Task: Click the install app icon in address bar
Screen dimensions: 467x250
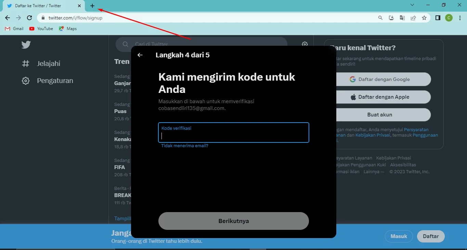Action: [x=391, y=18]
